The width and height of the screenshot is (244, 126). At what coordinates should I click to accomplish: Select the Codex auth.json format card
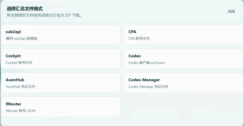pyautogui.click(x=183, y=59)
